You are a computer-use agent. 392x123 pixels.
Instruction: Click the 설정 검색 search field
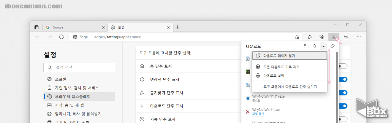tap(79, 68)
